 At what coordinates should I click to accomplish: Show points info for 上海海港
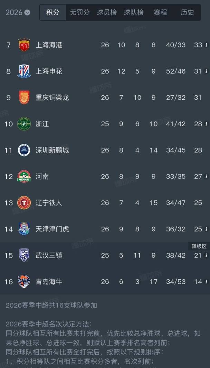tap(206, 45)
